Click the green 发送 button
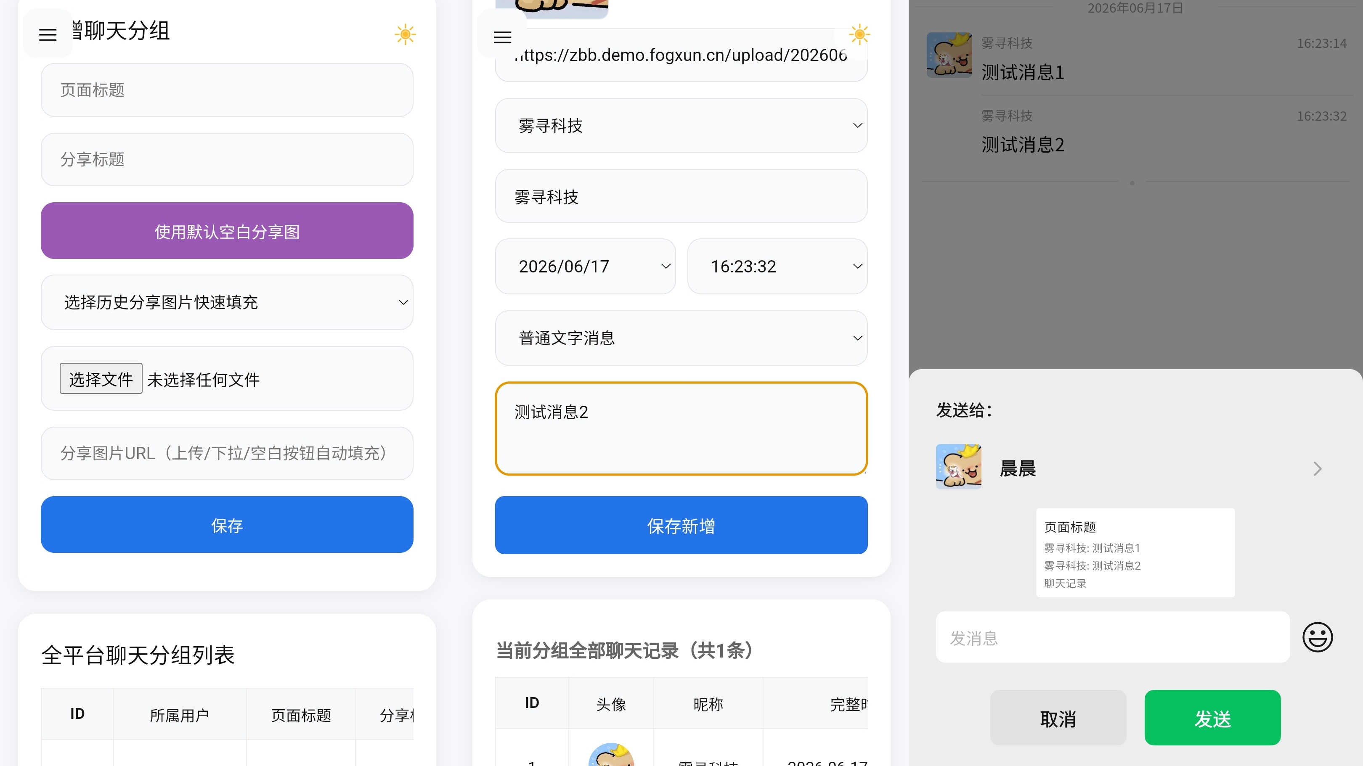This screenshot has width=1363, height=766. (x=1212, y=718)
